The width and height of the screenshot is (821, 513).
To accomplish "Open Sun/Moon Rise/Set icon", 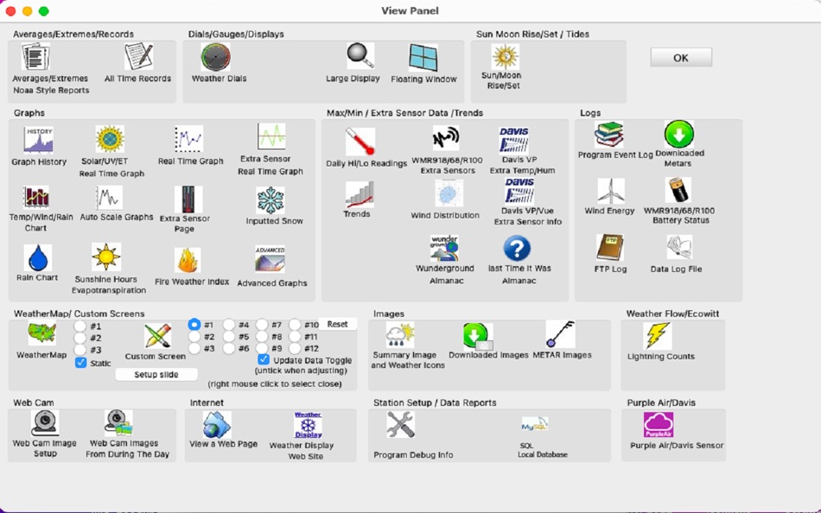I will tap(506, 56).
